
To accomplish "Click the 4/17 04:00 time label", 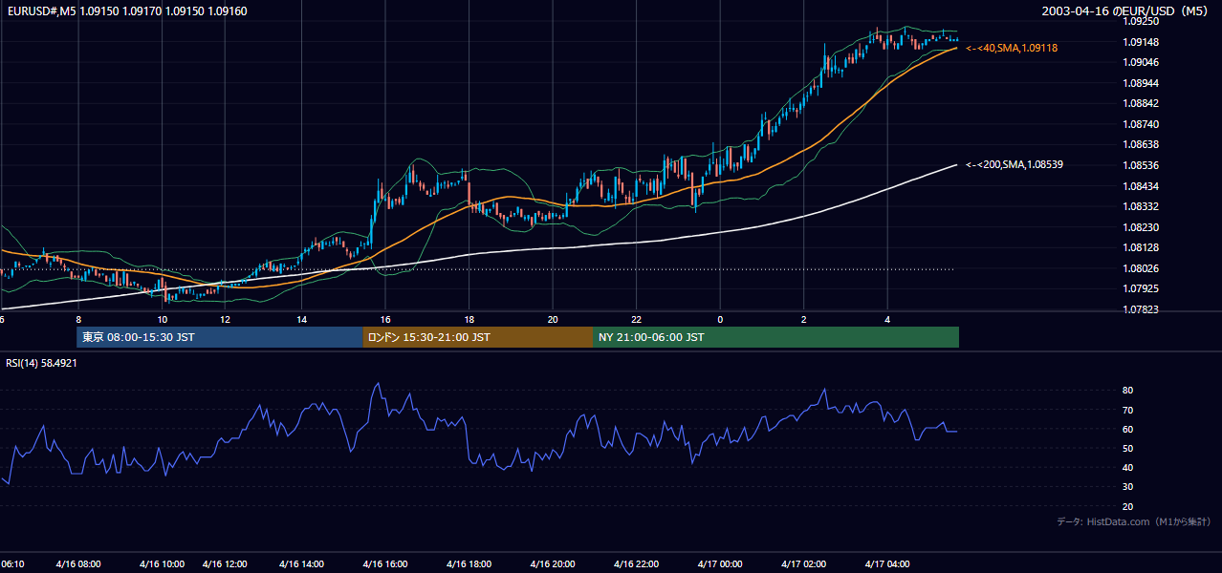I will (x=886, y=563).
